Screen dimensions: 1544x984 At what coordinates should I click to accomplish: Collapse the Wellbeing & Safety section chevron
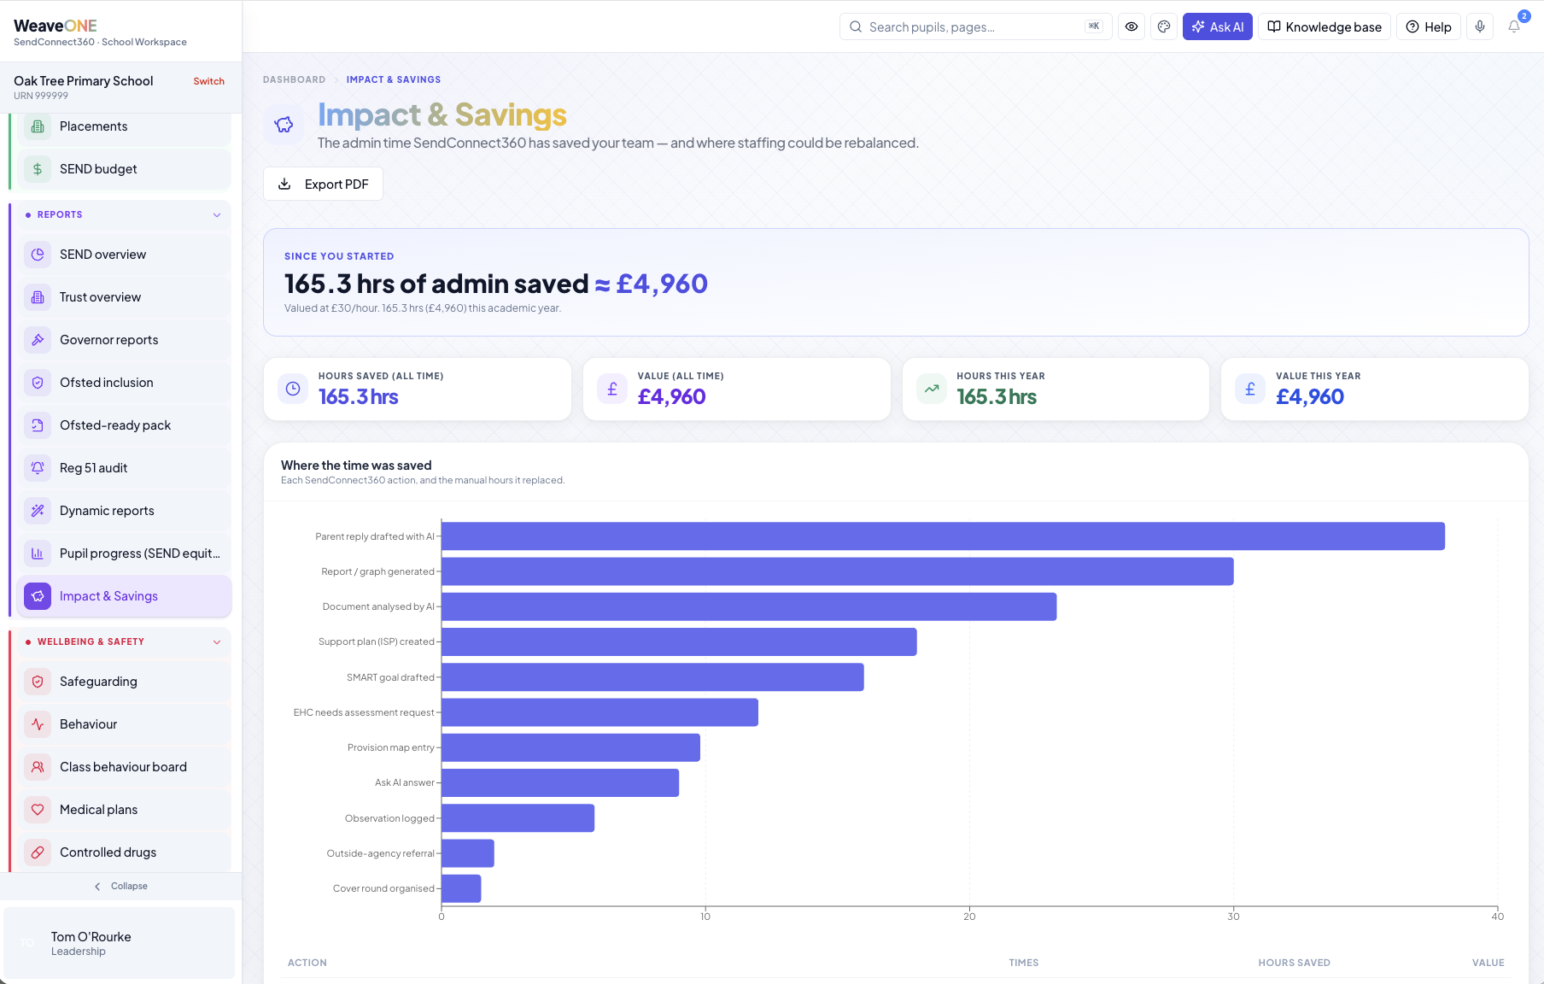217,642
